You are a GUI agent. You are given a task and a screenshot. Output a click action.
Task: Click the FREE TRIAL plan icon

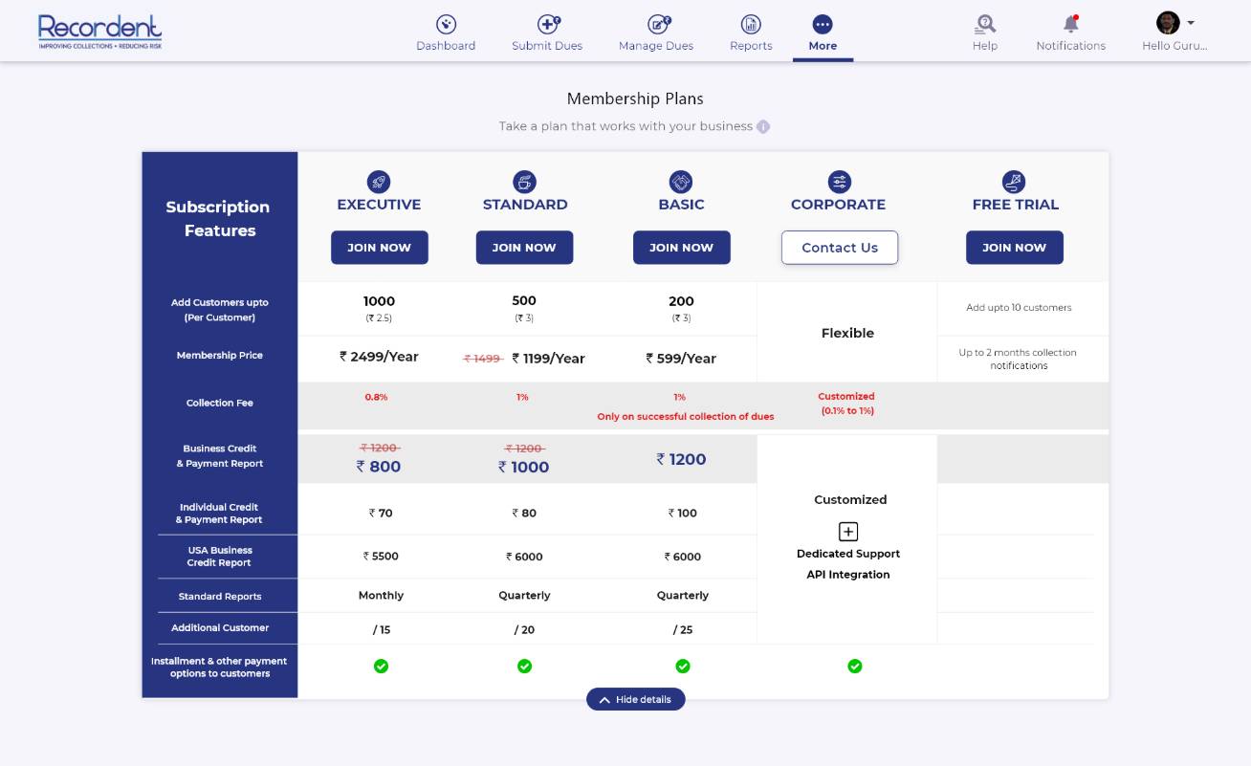pos(1015,182)
